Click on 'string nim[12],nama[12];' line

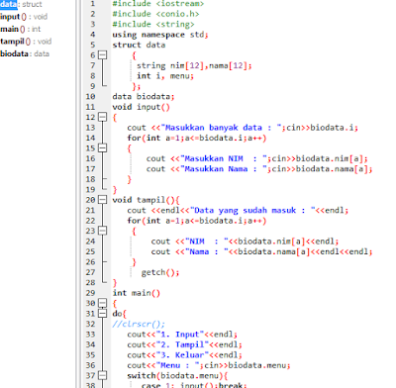click(194, 65)
